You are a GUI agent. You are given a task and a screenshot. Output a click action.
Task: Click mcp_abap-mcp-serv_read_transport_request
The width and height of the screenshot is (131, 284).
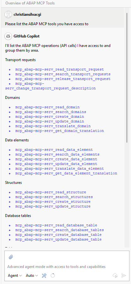tap(60, 69)
